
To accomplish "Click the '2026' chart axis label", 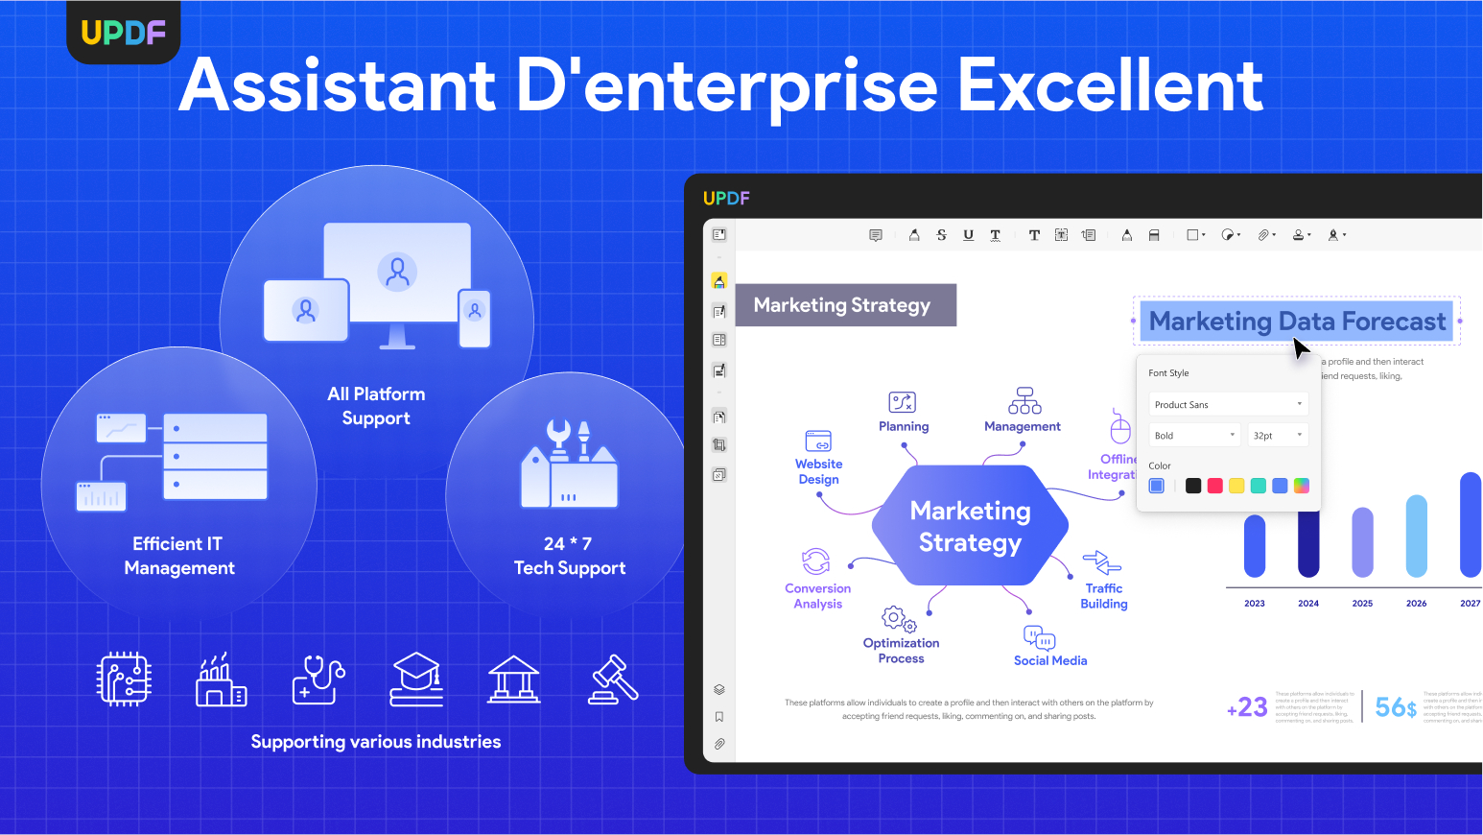I will coord(1416,604).
